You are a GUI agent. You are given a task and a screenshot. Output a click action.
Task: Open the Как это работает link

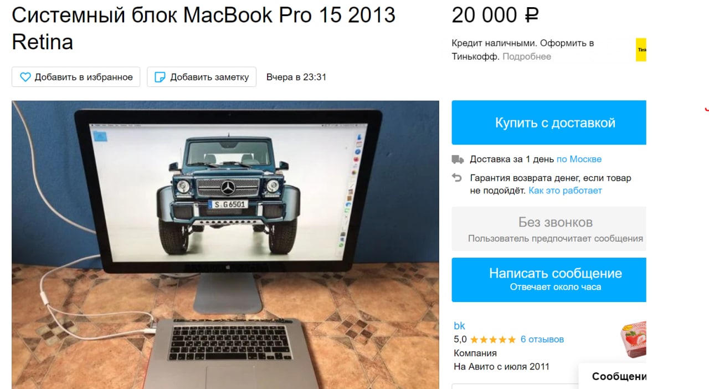pyautogui.click(x=565, y=191)
